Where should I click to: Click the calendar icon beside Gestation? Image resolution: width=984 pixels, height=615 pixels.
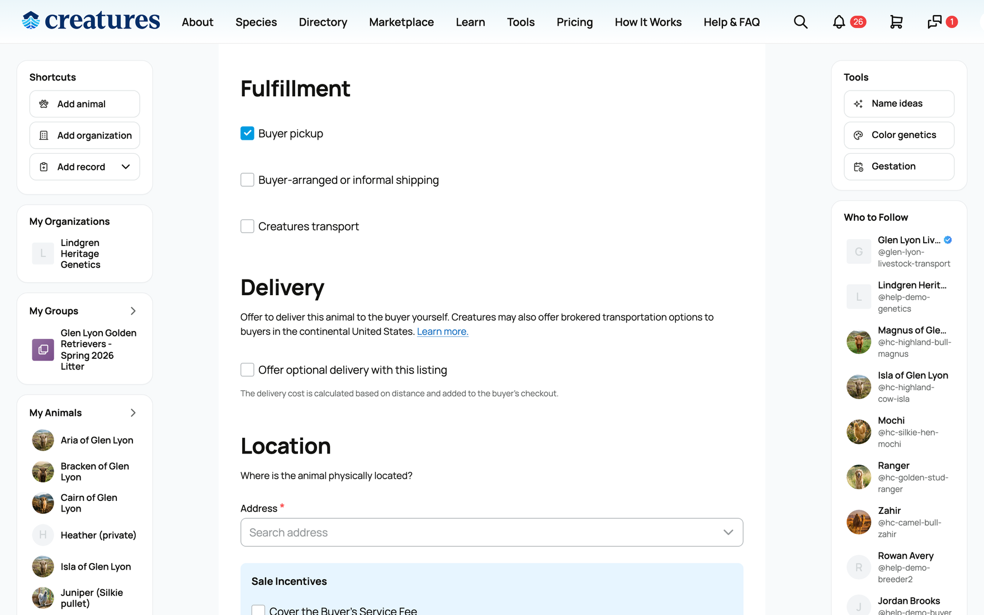point(858,167)
